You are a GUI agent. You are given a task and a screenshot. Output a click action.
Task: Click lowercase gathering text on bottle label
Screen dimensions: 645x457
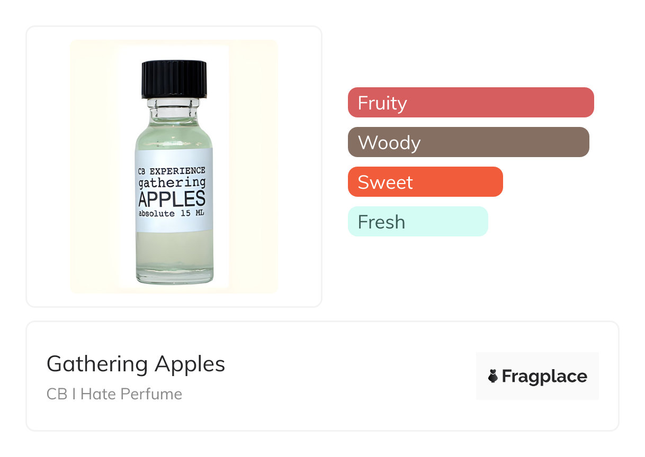click(172, 184)
